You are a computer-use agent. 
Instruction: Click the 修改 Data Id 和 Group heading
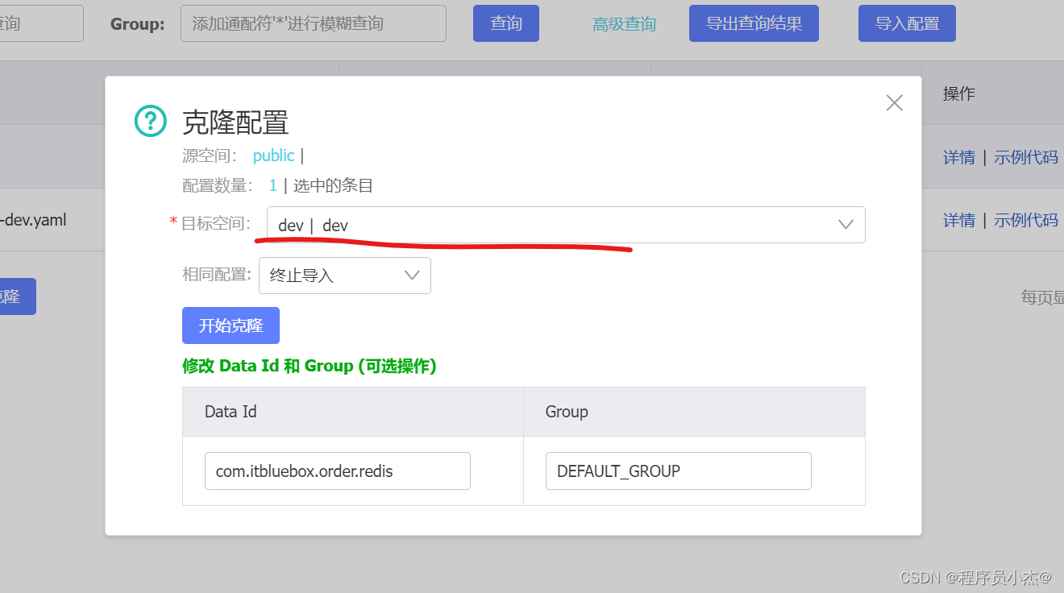tap(310, 366)
